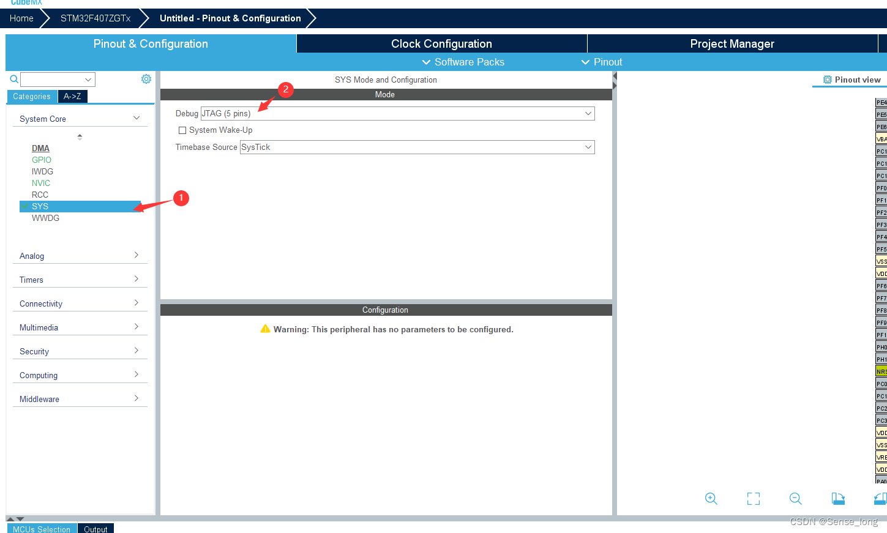Zoom out of the pinout view
This screenshot has width=887, height=533.
click(796, 499)
